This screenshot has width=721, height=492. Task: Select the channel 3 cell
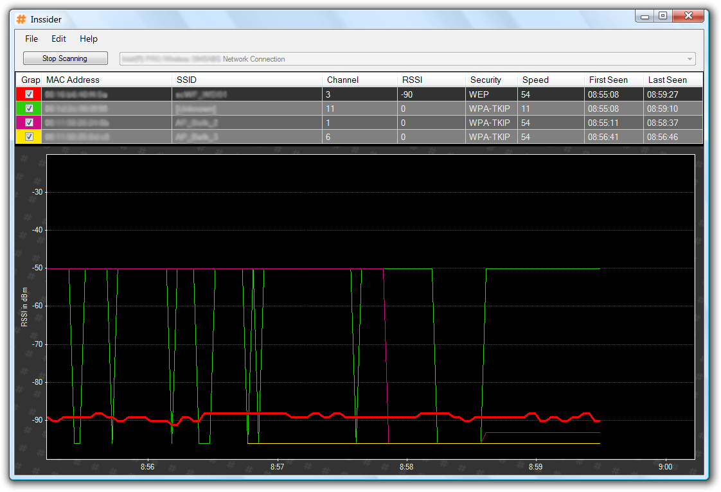tap(360, 94)
